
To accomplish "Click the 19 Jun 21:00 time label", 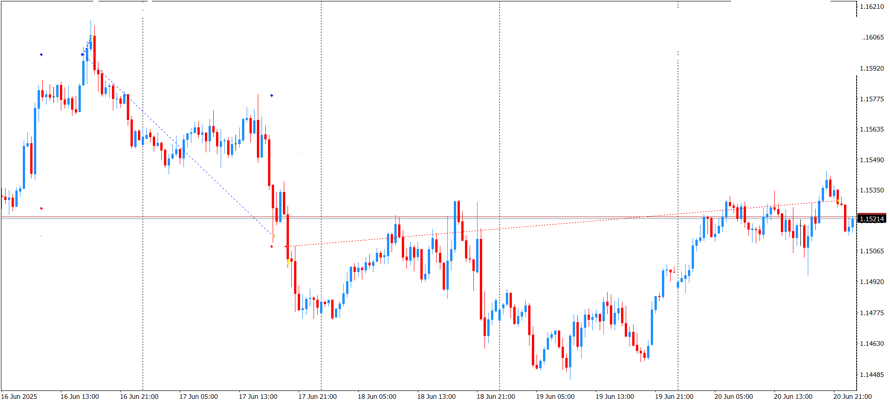I will (x=674, y=396).
